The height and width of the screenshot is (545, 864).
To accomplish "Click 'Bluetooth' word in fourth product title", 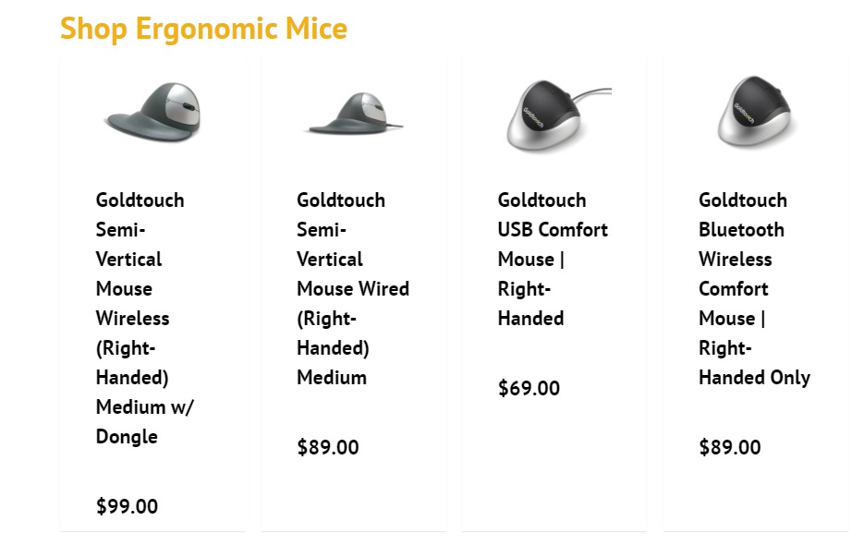I will tap(741, 230).
